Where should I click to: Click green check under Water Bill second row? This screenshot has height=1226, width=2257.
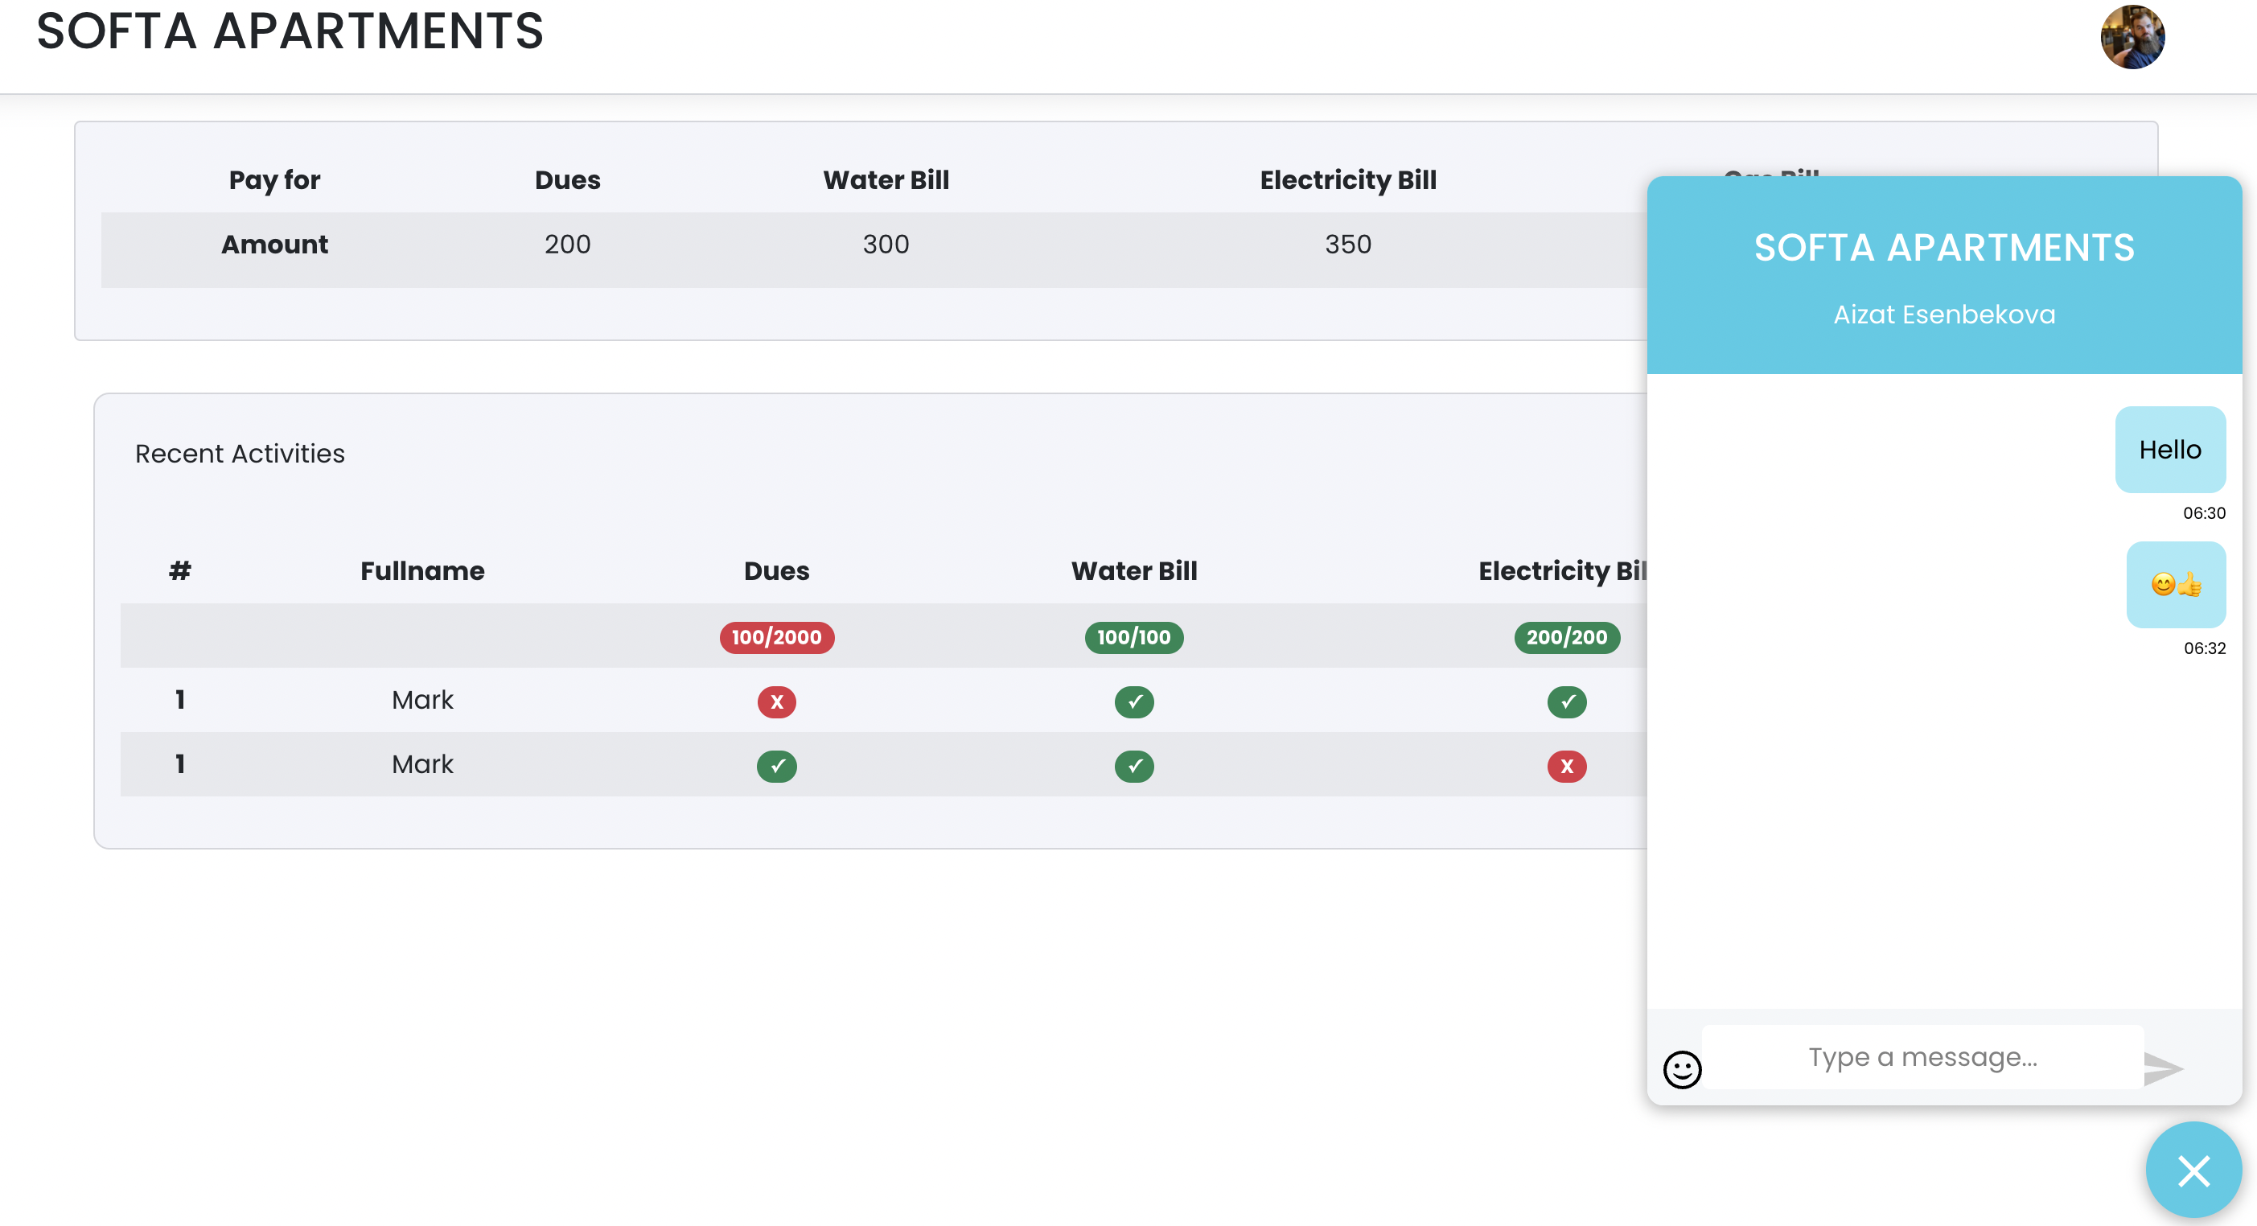tap(1134, 766)
